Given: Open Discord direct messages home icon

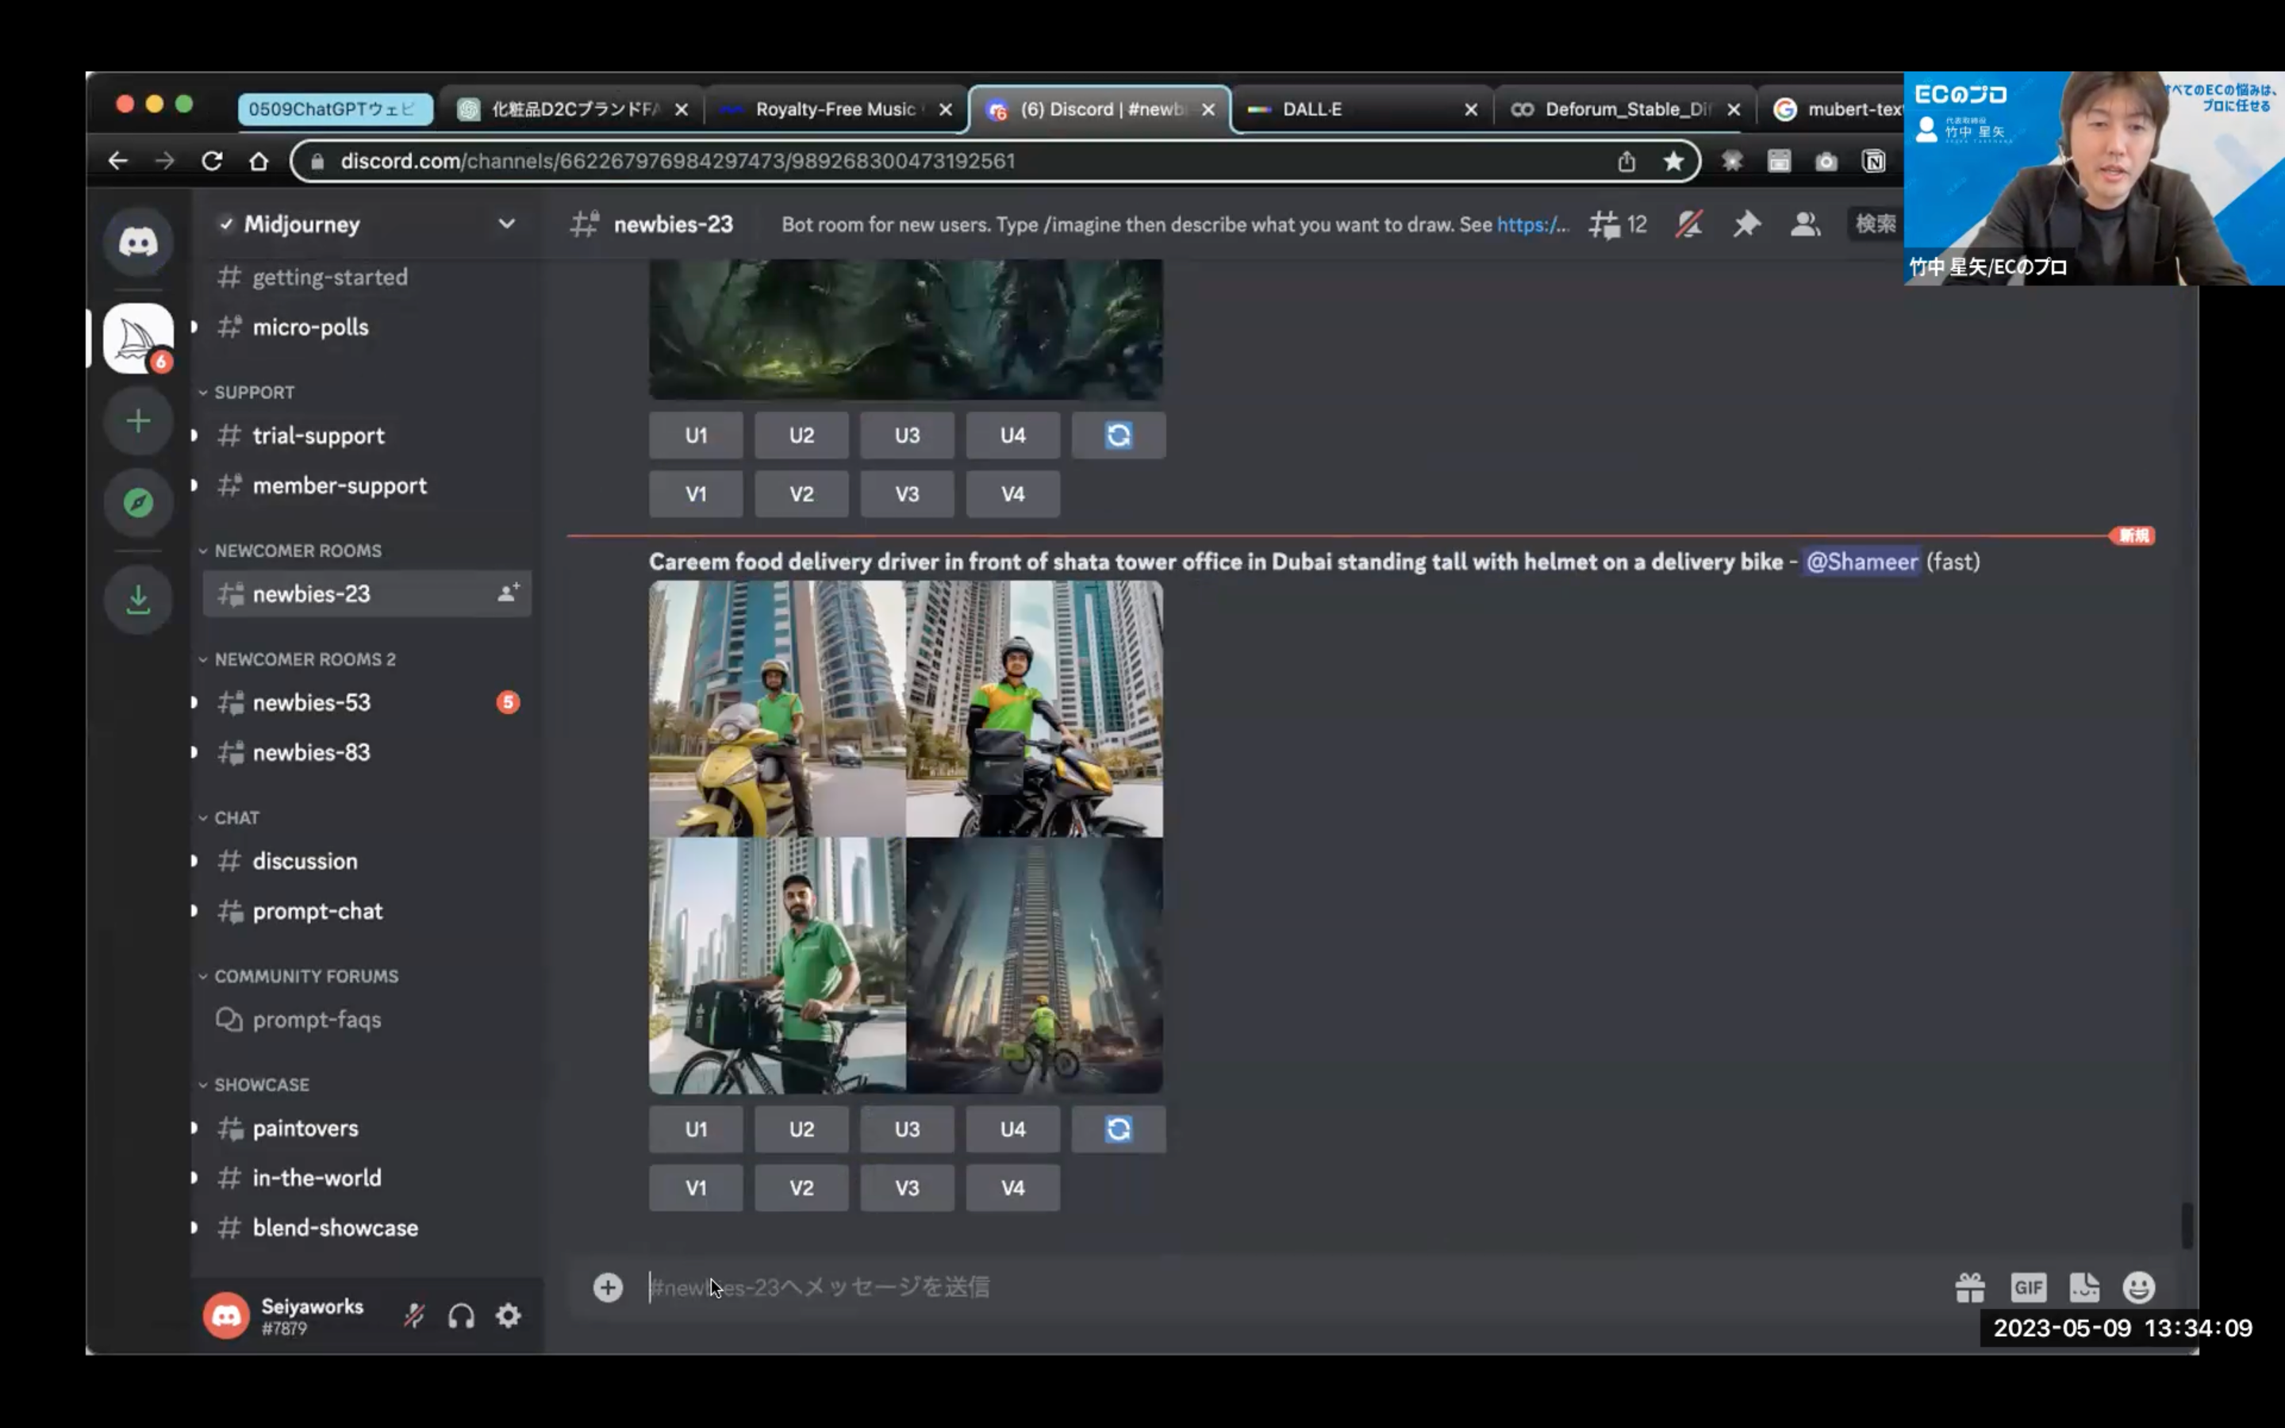Looking at the screenshot, I should click(x=138, y=242).
